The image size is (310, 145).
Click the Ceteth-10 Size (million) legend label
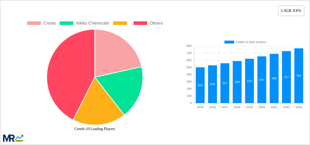point(251,42)
